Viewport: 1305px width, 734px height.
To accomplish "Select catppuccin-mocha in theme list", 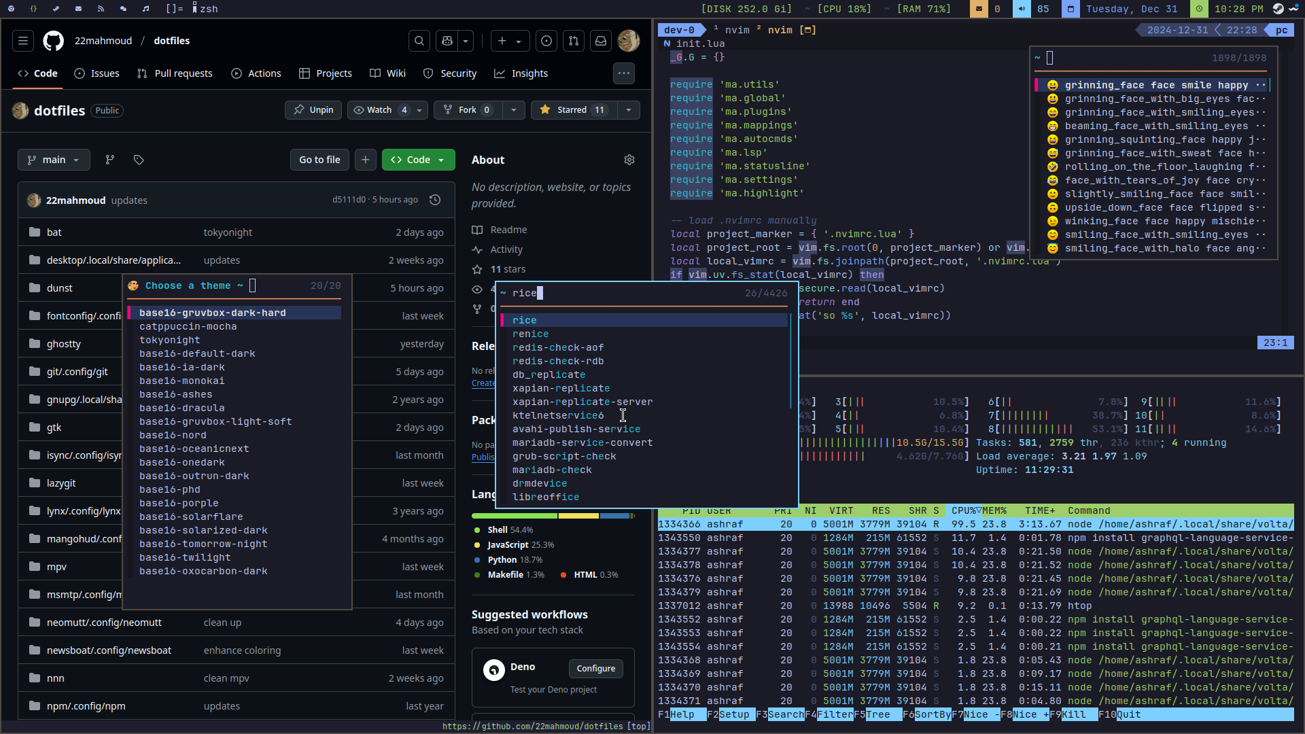I will pos(188,326).
